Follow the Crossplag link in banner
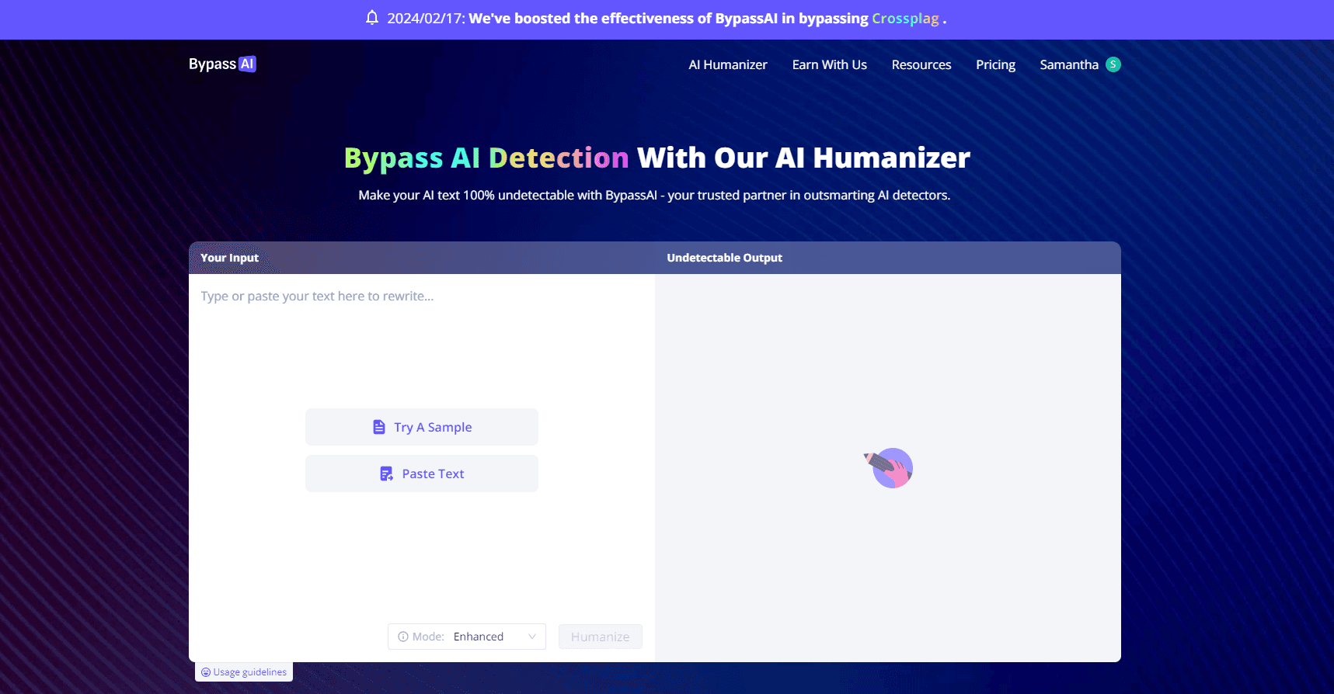The image size is (1334, 694). pos(905,19)
